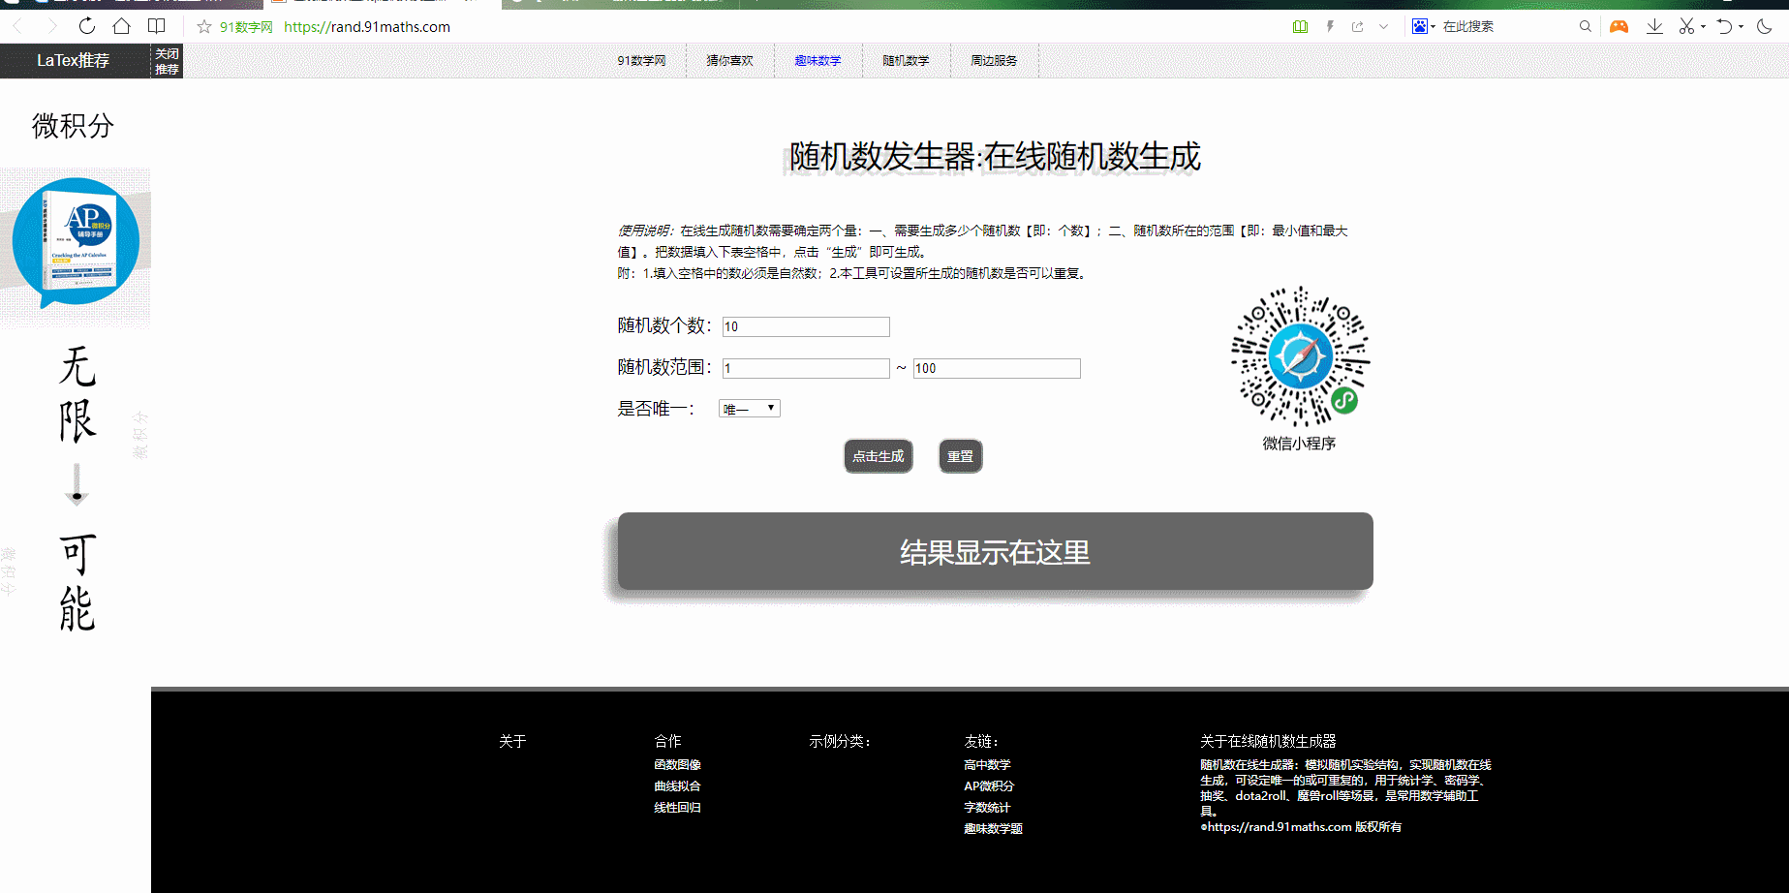The height and width of the screenshot is (893, 1789).
Task: Open footer link AP微积分
Action: coord(989,785)
